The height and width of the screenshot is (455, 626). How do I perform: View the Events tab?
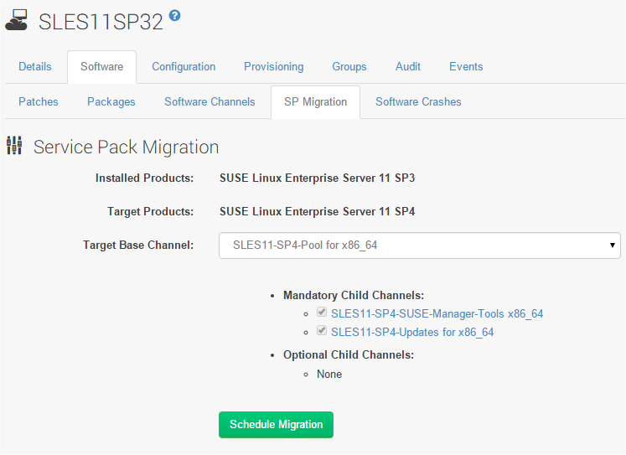click(466, 66)
